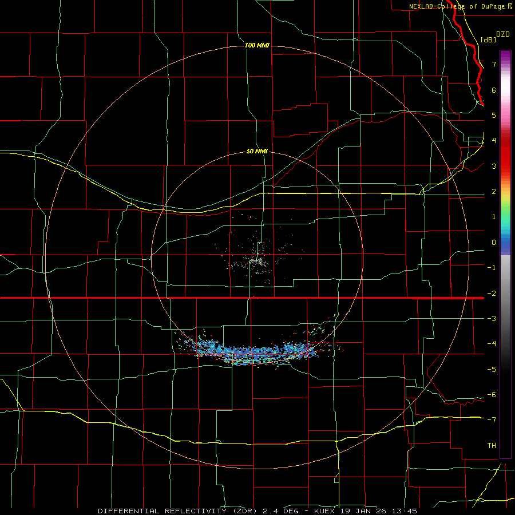This screenshot has height=515, width=515.
Task: Click the 4 value on the color scale
Action: click(x=494, y=141)
